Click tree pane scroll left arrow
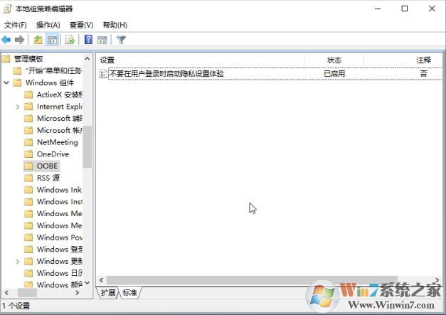 coord(7,292)
